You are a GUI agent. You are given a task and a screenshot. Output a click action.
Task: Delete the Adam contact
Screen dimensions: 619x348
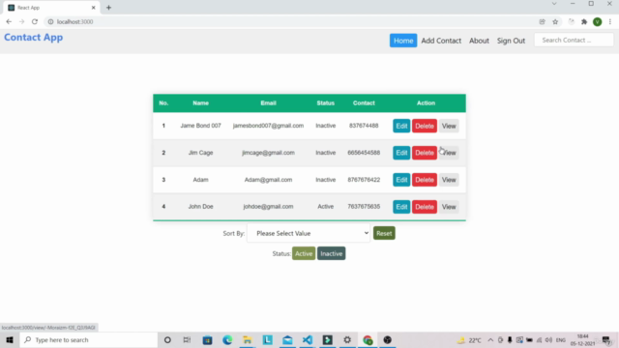tap(425, 180)
